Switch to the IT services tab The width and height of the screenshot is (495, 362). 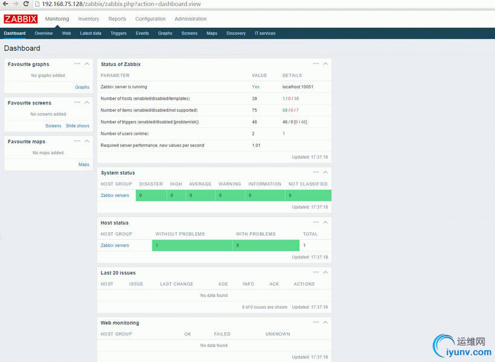click(265, 33)
